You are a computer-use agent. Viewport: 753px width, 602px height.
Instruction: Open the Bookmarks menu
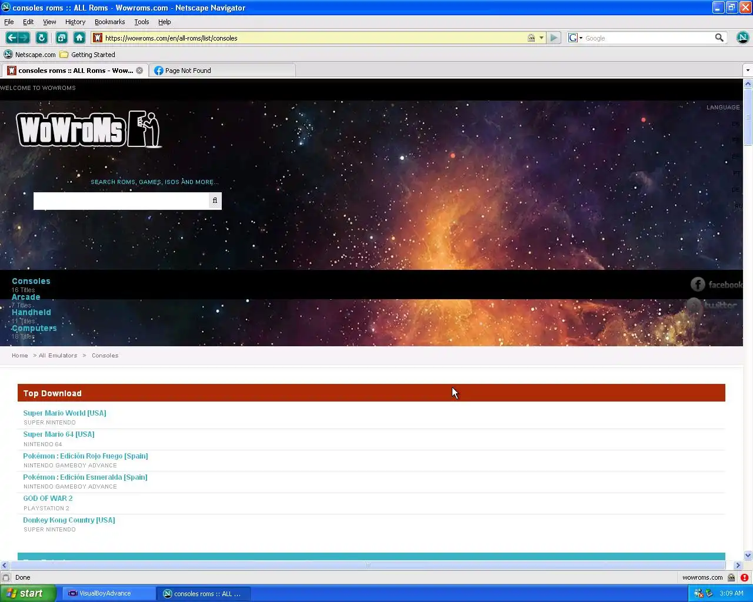[x=109, y=22]
